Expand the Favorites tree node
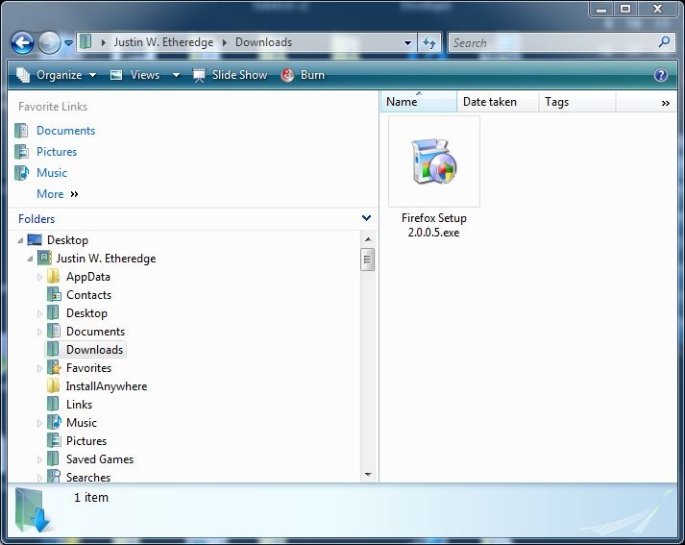 tap(39, 368)
